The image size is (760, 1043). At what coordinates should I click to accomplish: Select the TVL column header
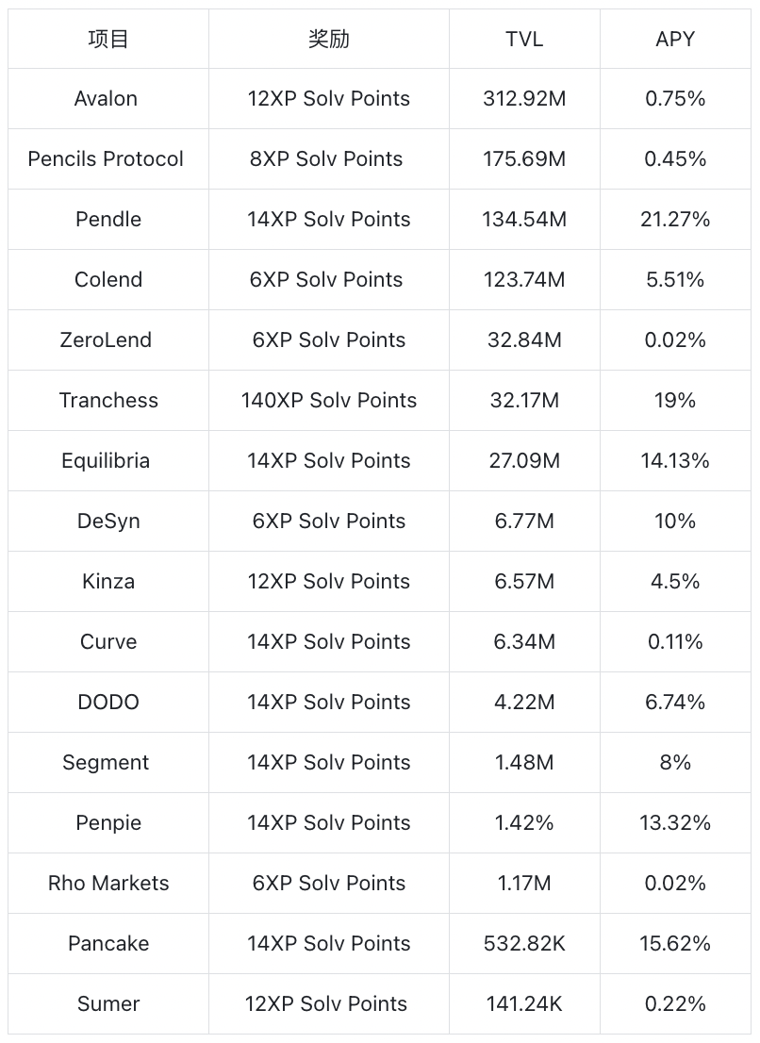pos(524,39)
